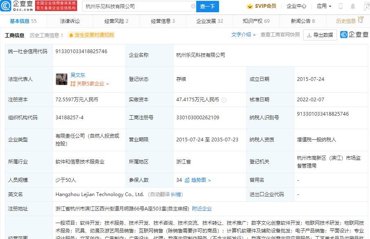Image resolution: width=370 pixels, height=239 pixels.
Task: Clear the search box with the X icon
Action: click(193, 6)
